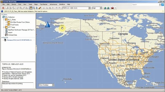The width and height of the screenshot is (165, 92).
Task: Open the Edit menu
Action: coord(8,4)
